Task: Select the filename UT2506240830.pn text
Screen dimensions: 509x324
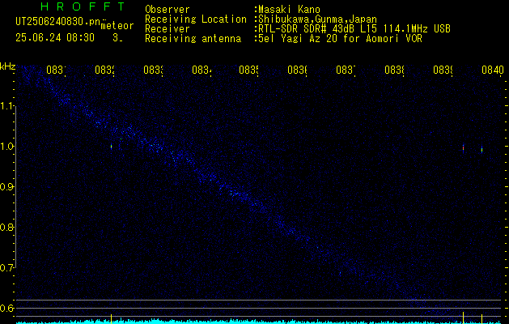Action: click(x=57, y=21)
